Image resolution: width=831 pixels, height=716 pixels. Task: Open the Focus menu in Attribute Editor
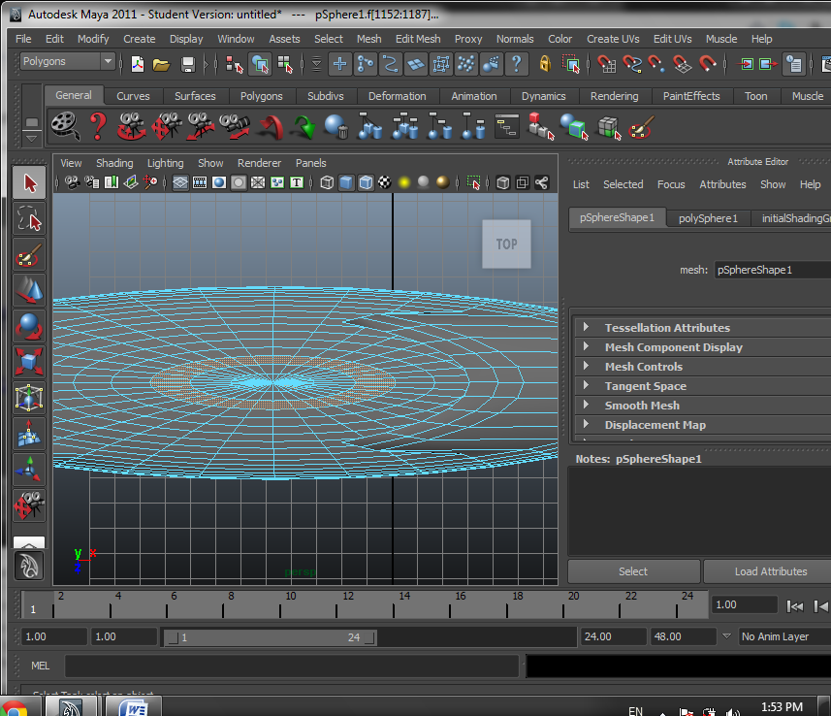(671, 184)
